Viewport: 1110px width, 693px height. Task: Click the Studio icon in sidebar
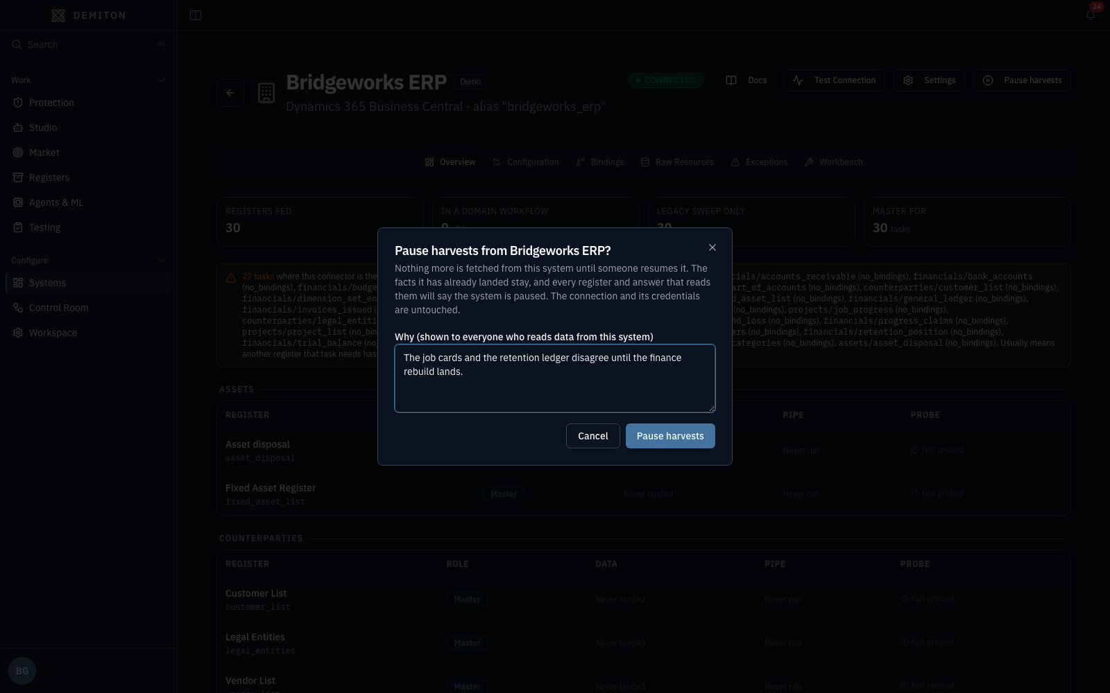18,128
